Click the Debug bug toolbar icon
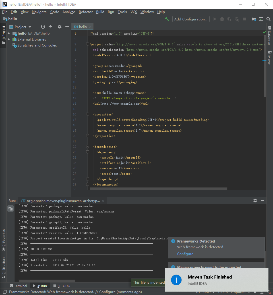The image size is (273, 295). [222, 19]
